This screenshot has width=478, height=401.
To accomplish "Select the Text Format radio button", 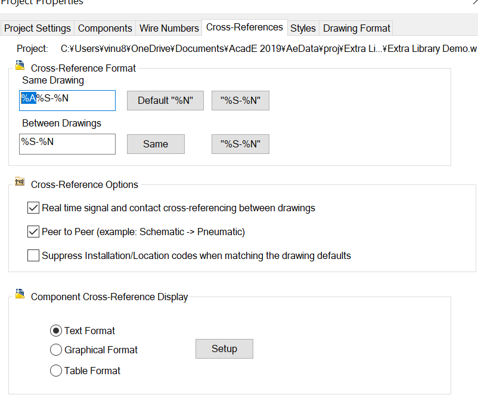I will pyautogui.click(x=56, y=331).
